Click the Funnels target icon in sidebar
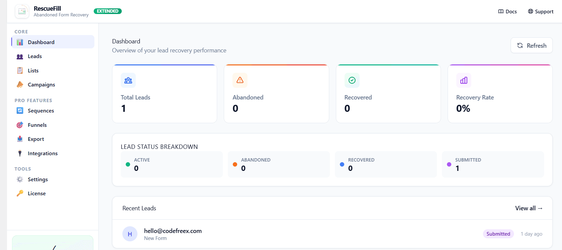Image resolution: width=562 pixels, height=250 pixels. coord(20,125)
